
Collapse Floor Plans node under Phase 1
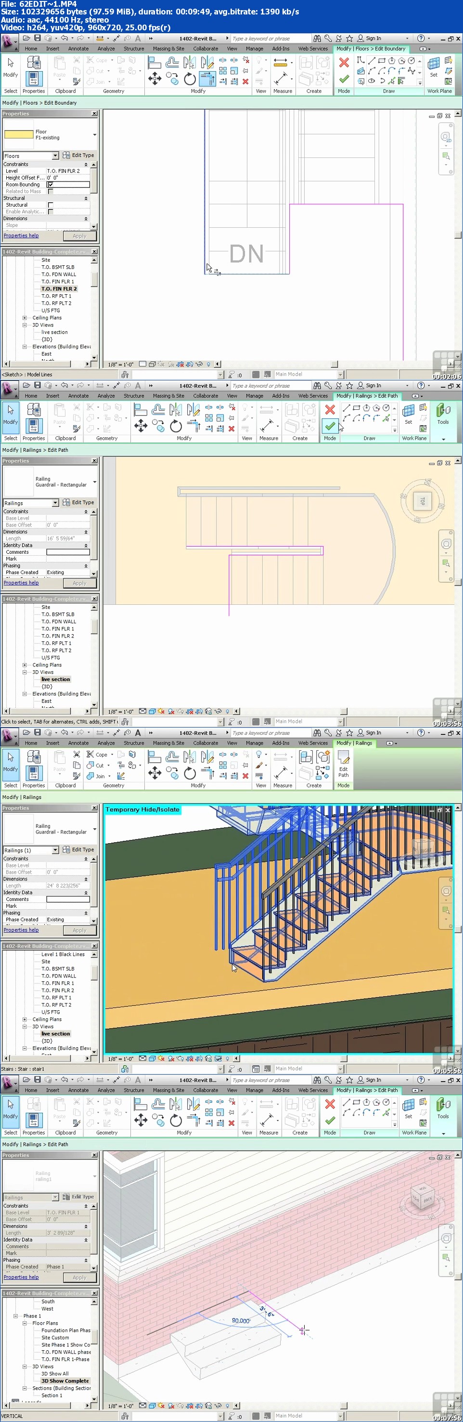coord(24,1323)
